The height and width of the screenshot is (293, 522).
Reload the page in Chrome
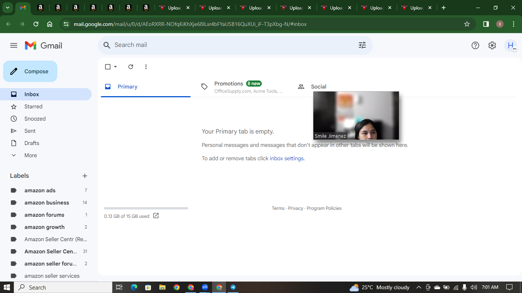pyautogui.click(x=36, y=24)
